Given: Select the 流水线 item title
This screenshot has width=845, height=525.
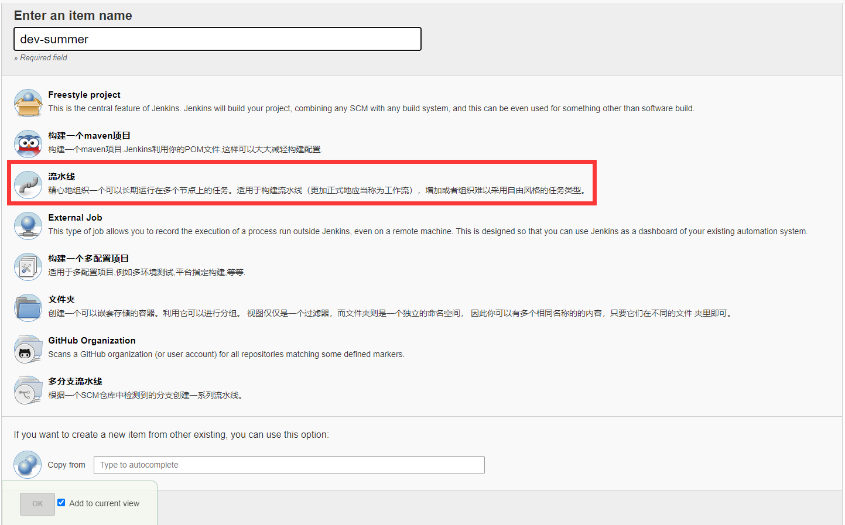Looking at the screenshot, I should 61,177.
